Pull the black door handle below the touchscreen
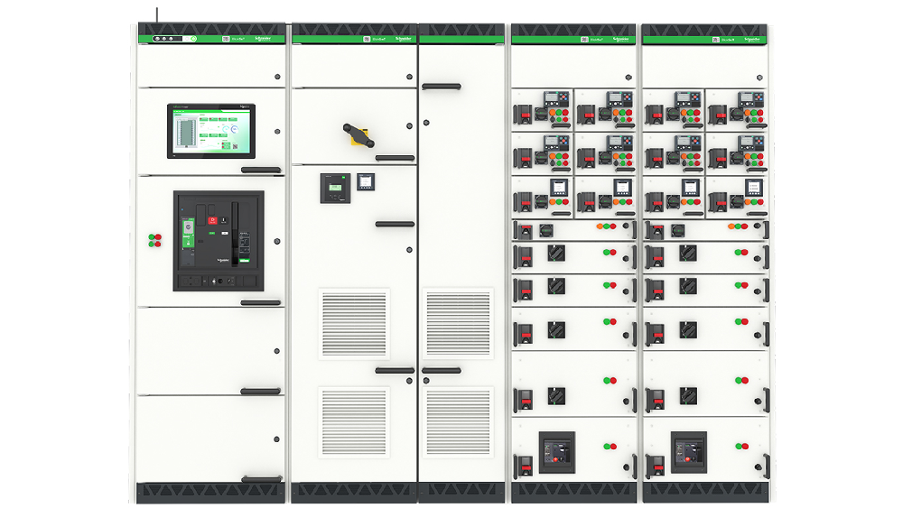Screen dimensions: 903x508 (260, 169)
